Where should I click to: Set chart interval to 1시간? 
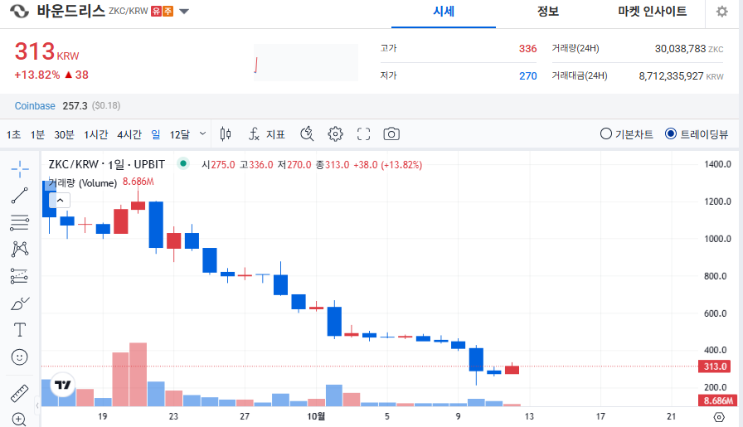(95, 134)
